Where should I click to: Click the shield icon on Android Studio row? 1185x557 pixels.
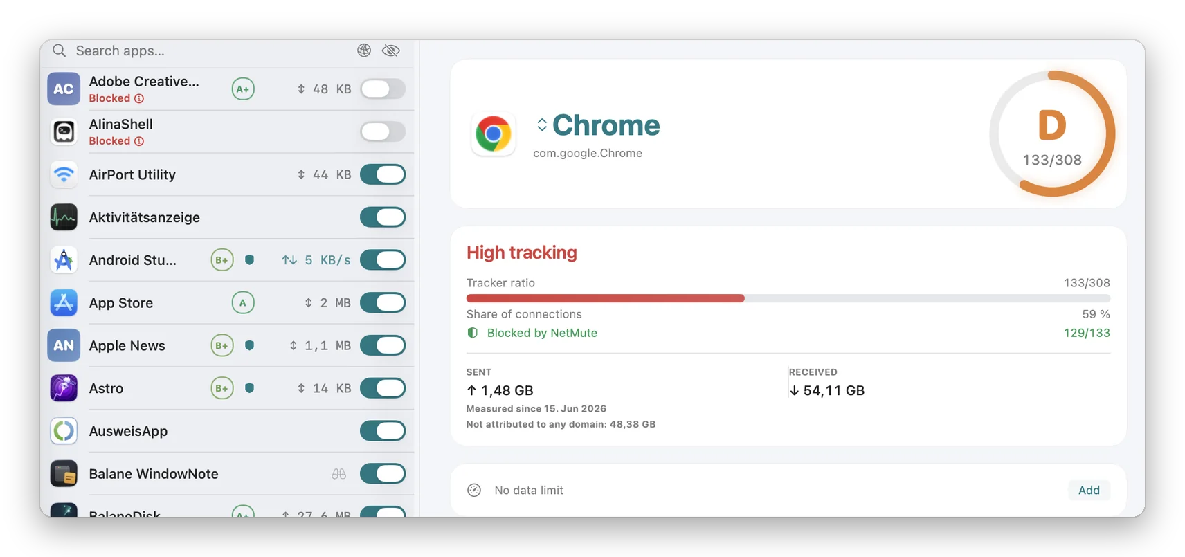point(250,260)
